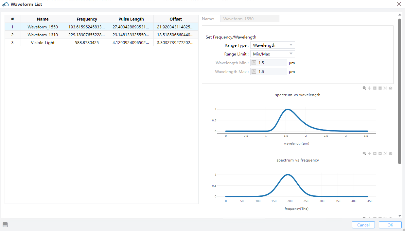This screenshot has height=231, width=405.
Task: Click the Cancel button
Action: [x=363, y=225]
